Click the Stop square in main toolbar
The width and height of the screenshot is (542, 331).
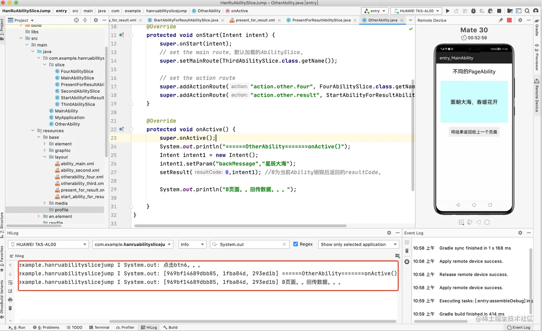(499, 11)
